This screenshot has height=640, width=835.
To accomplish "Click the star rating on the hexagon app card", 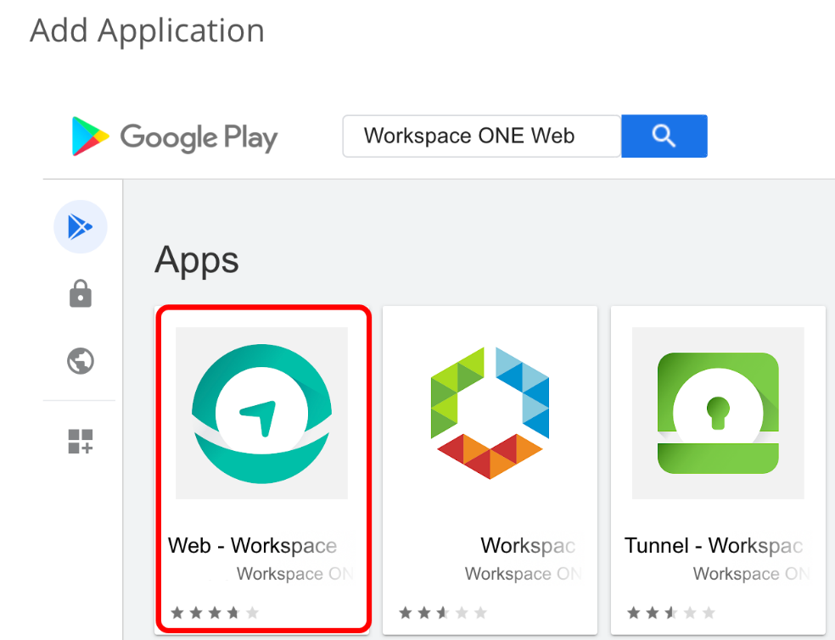I will pos(443,612).
